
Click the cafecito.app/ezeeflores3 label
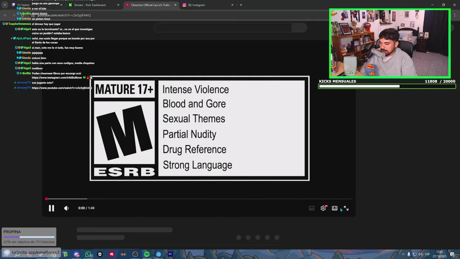[35, 253]
